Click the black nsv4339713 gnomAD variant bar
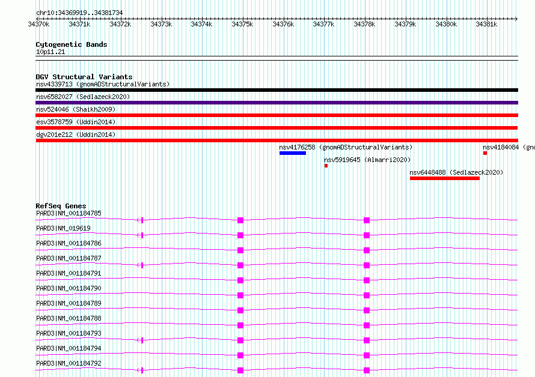Screen dimensions: 535x377 pos(277,90)
